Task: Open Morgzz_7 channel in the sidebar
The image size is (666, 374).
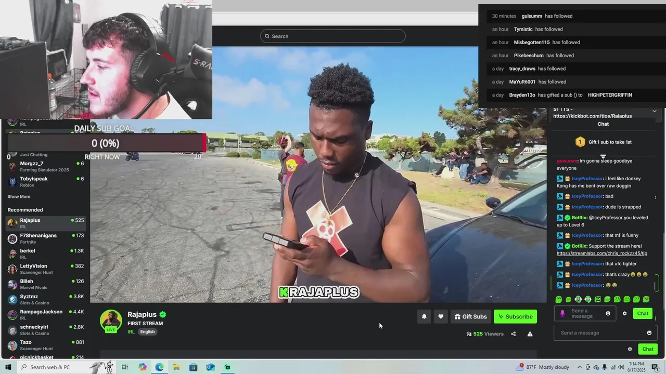Action: coord(46,166)
